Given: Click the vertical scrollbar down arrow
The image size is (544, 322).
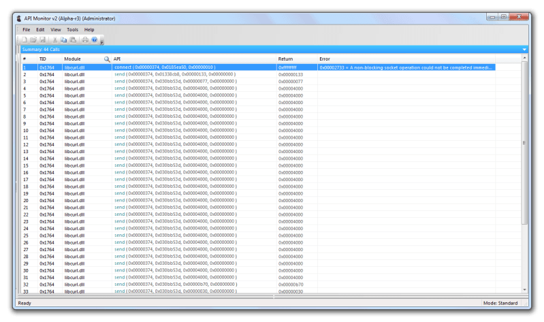Looking at the screenshot, I should [524, 290].
